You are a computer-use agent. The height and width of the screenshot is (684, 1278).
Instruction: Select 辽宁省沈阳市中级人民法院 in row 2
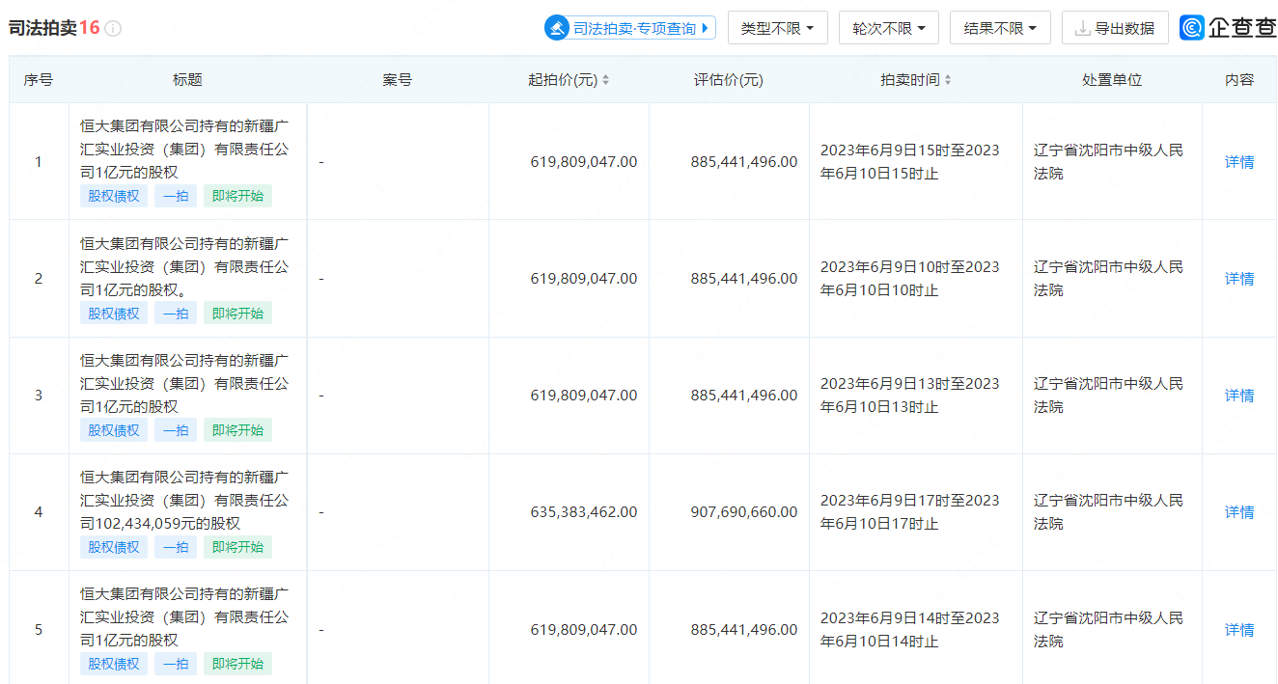point(1108,279)
